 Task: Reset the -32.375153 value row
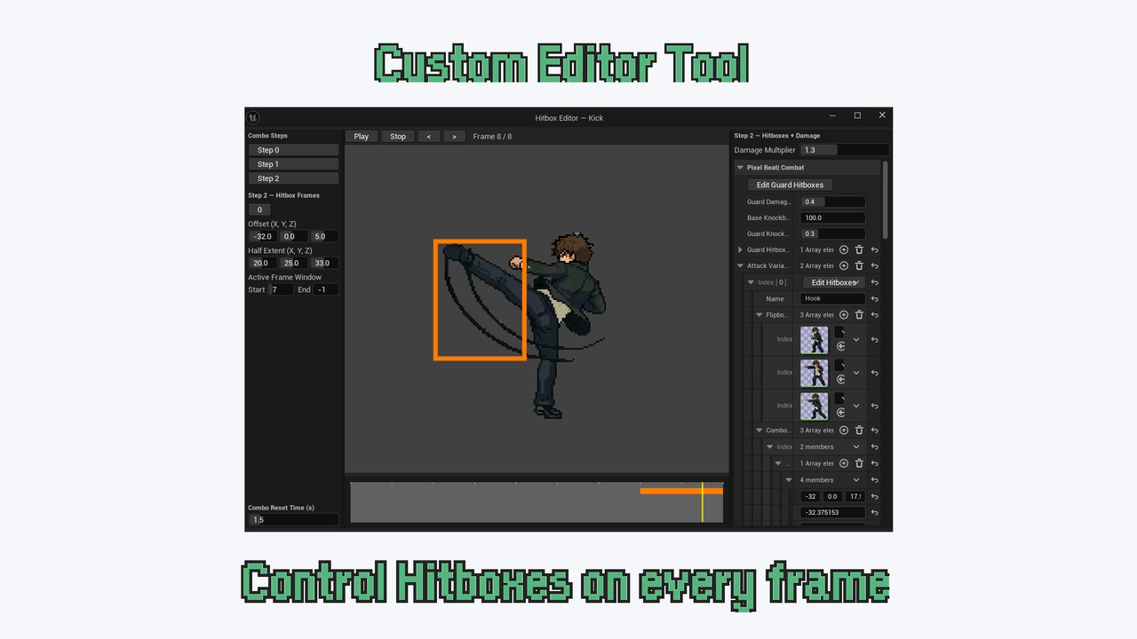pyautogui.click(x=875, y=513)
